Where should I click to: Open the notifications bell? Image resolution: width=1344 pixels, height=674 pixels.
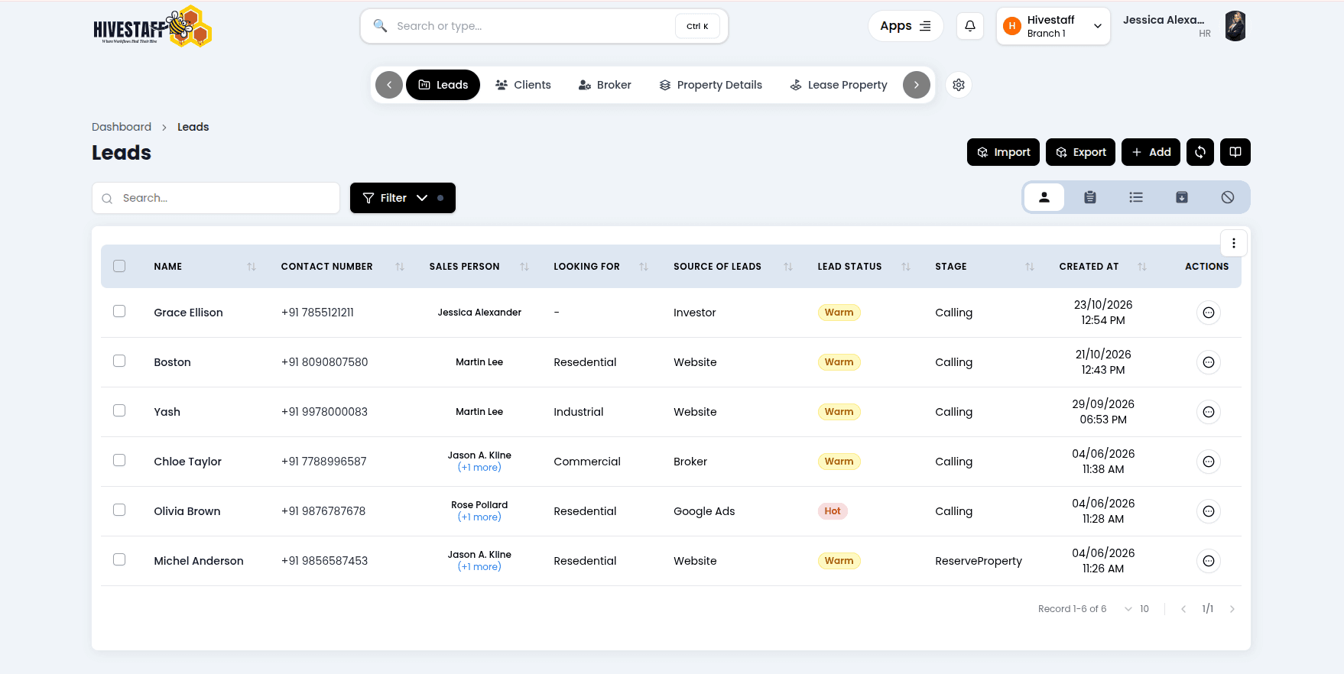tap(970, 26)
